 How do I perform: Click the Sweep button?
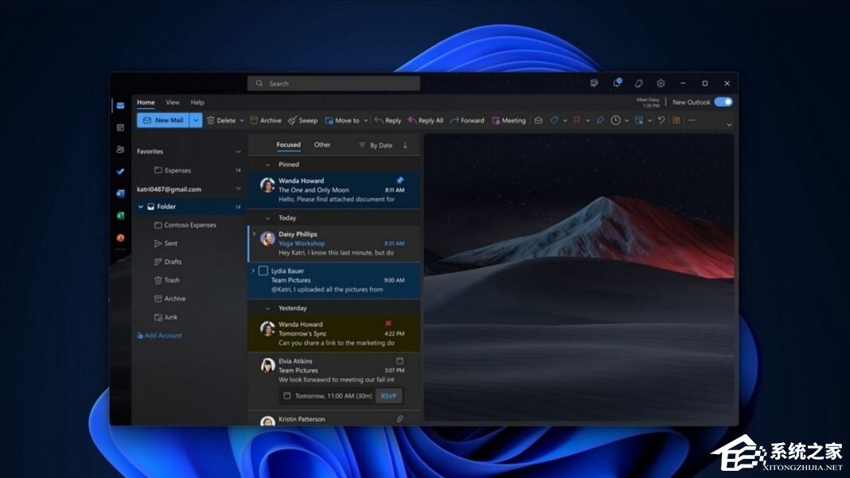pos(302,120)
